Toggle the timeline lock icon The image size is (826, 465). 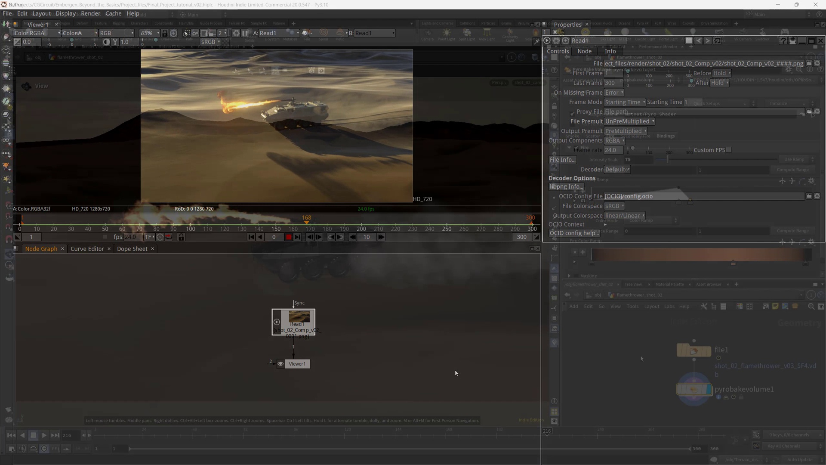point(181,237)
